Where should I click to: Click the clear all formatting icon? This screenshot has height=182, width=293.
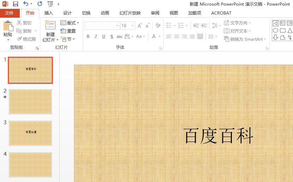[x=158, y=25]
